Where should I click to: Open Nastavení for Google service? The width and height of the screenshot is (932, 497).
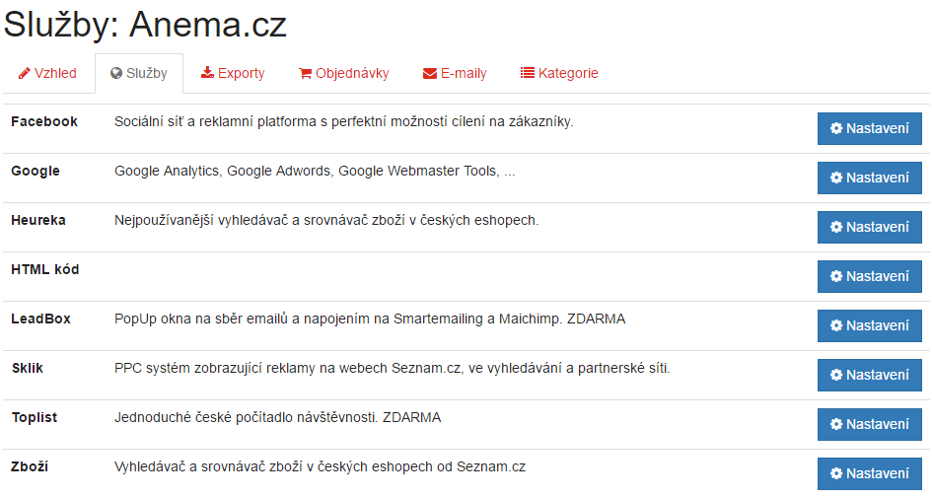click(x=870, y=177)
